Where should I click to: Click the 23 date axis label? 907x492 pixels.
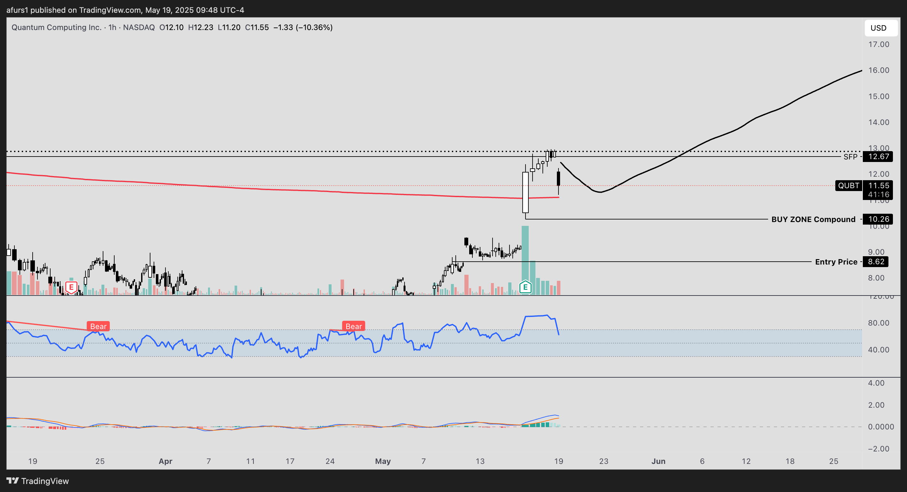(x=604, y=461)
